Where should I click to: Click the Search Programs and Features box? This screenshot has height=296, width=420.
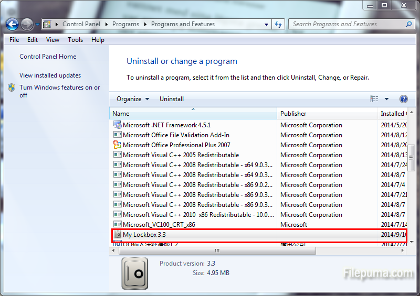(x=346, y=24)
